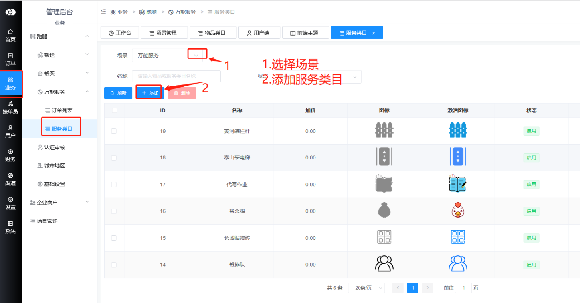This screenshot has width=580, height=303.
Task: Click the 添加 add button
Action: click(150, 93)
